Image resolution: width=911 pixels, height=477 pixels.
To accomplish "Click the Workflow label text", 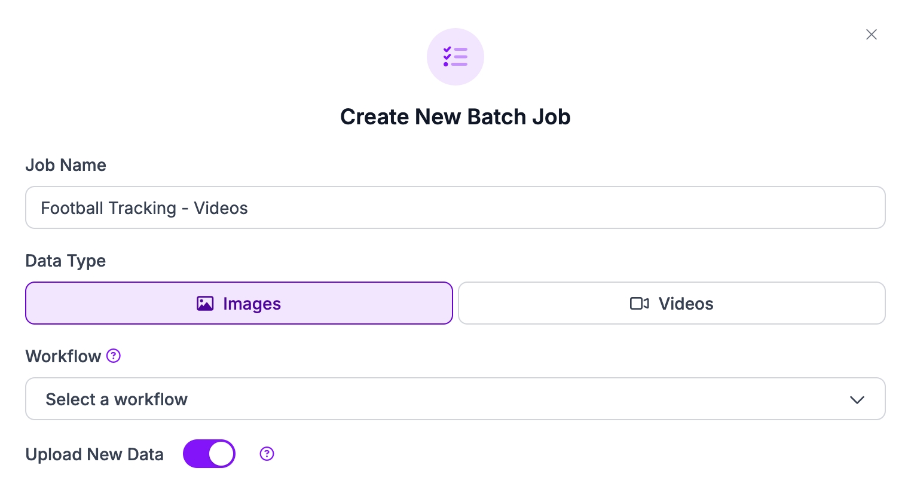I will point(63,356).
